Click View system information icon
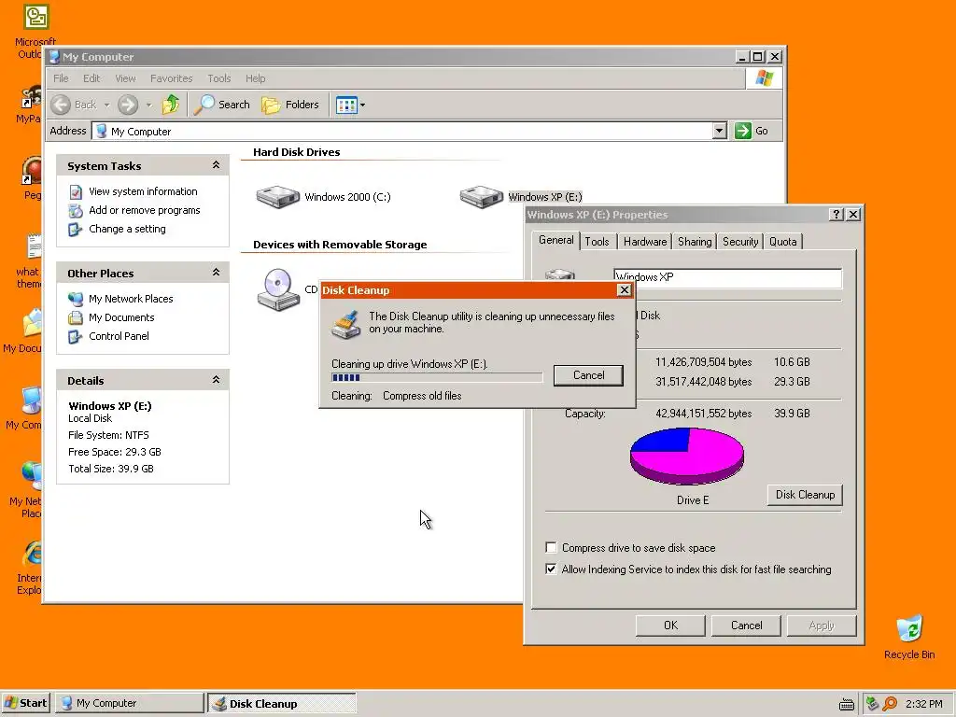 click(76, 192)
